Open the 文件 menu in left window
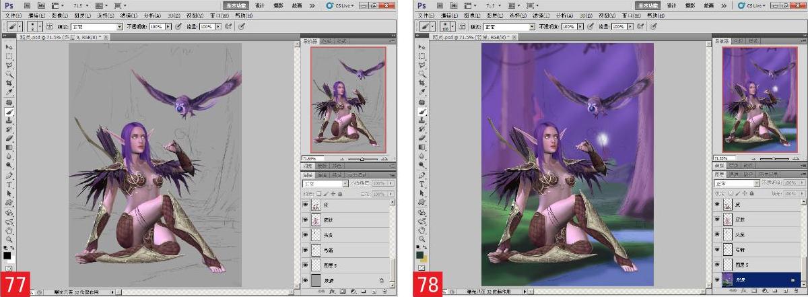808x297 pixels. [12, 14]
